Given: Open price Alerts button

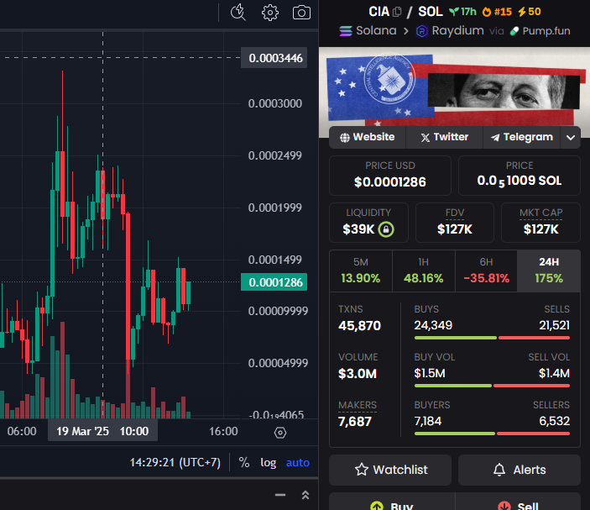Looking at the screenshot, I should 520,470.
